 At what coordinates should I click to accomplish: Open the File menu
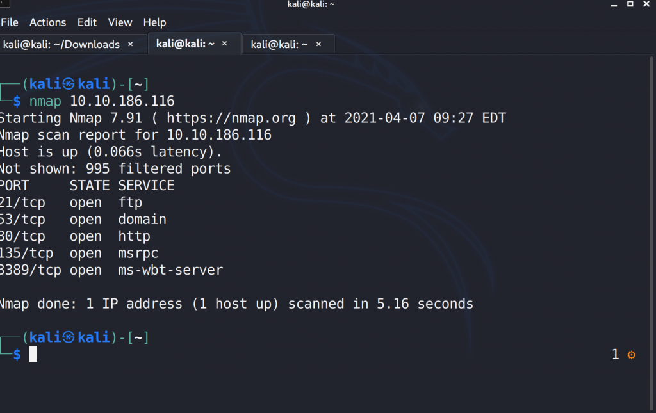10,22
